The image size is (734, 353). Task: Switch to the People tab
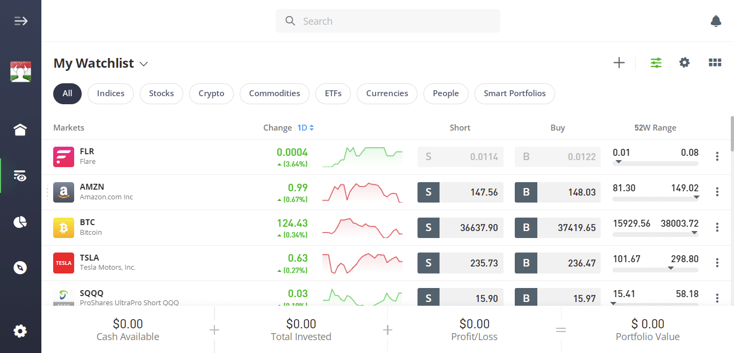pyautogui.click(x=445, y=93)
